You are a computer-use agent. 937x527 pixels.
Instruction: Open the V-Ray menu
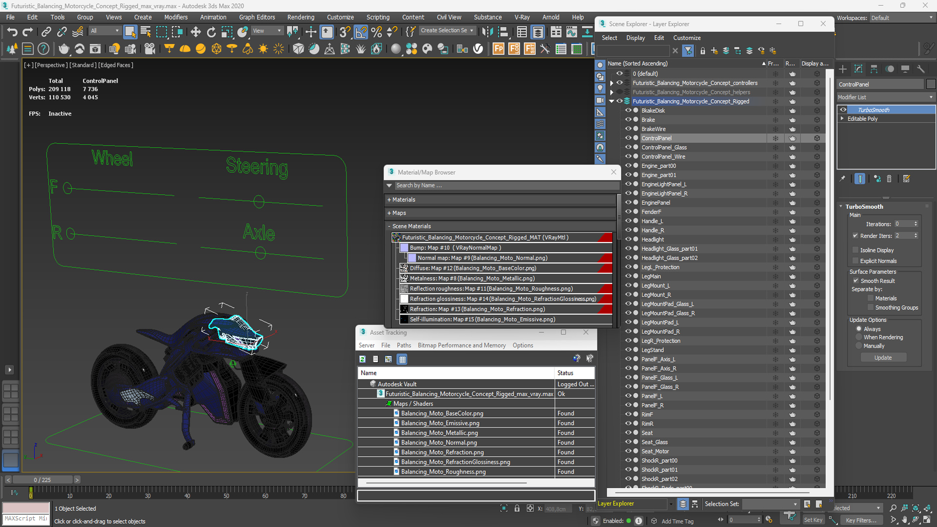(522, 17)
